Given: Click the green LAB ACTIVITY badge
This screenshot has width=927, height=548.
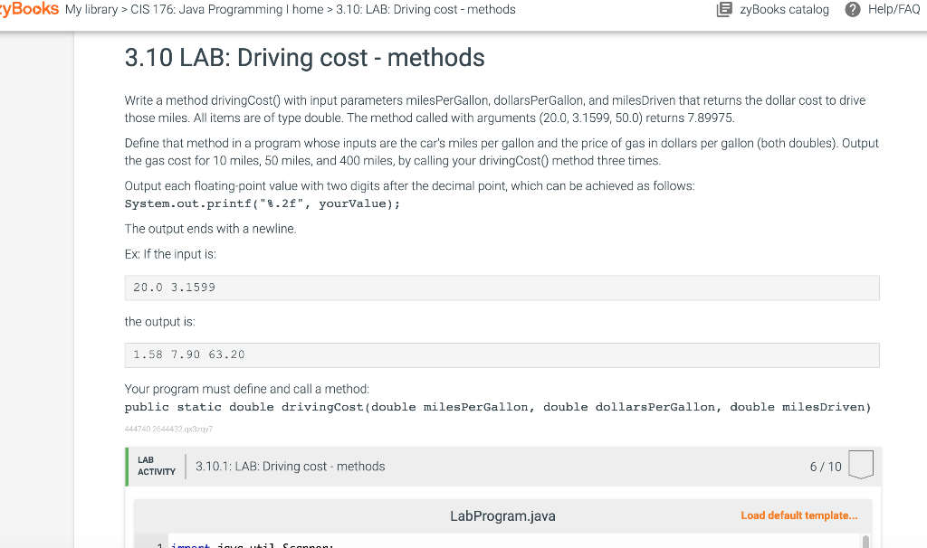Looking at the screenshot, I should point(156,466).
